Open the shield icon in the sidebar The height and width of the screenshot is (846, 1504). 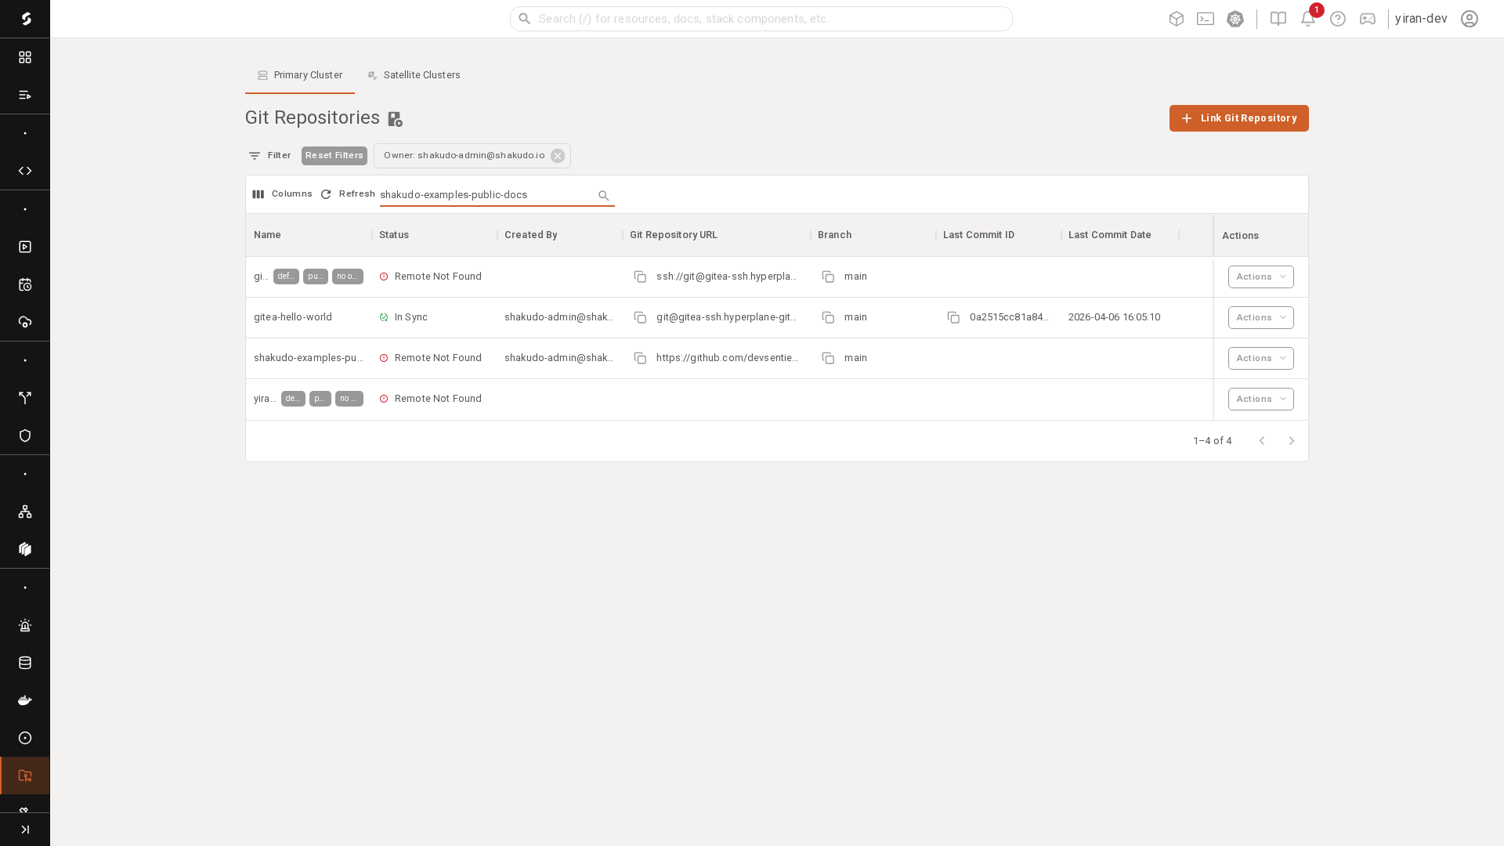click(x=25, y=436)
